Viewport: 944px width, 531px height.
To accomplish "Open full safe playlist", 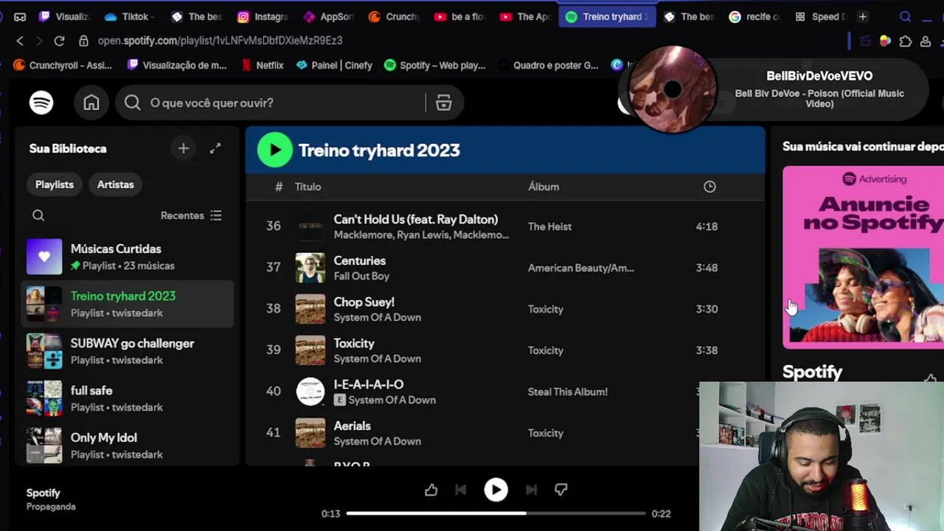I will pos(128,398).
